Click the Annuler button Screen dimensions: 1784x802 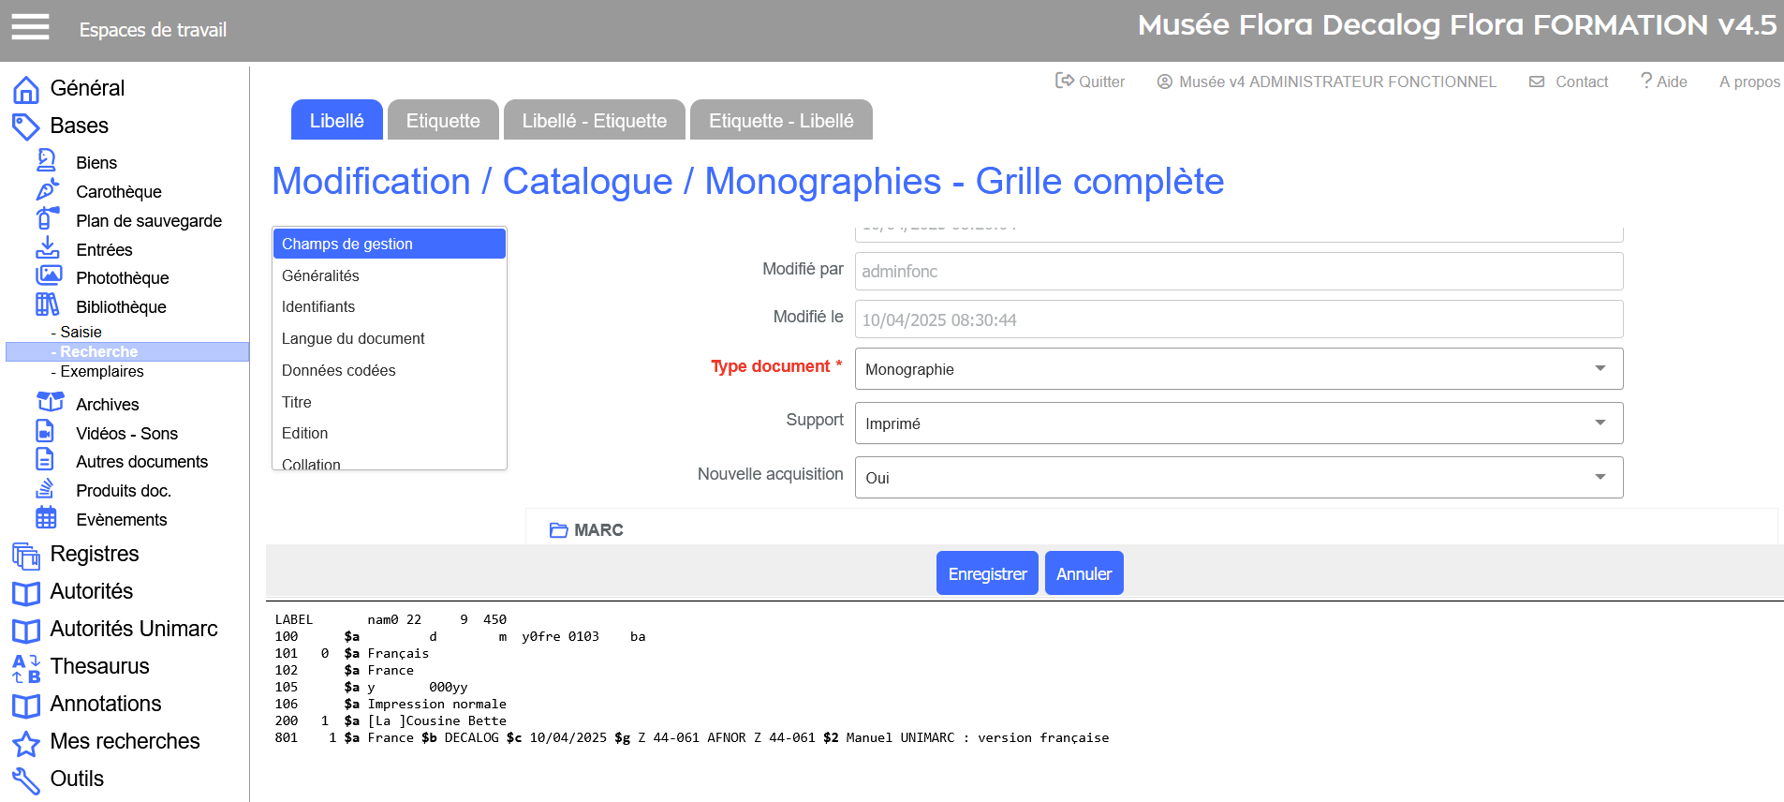[x=1084, y=573]
